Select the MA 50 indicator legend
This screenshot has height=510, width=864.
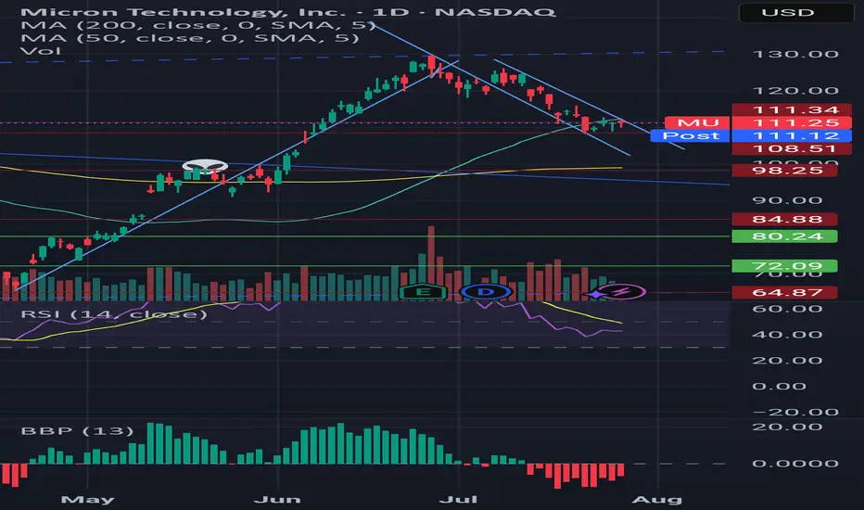click(x=189, y=37)
